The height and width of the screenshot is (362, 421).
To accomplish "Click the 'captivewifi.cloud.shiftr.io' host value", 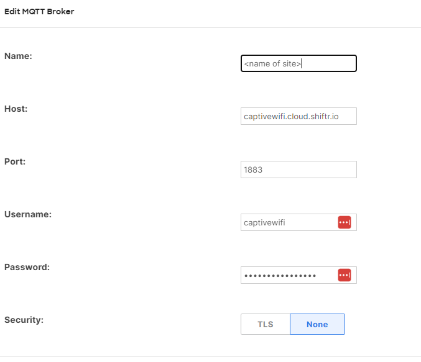I will pos(290,116).
